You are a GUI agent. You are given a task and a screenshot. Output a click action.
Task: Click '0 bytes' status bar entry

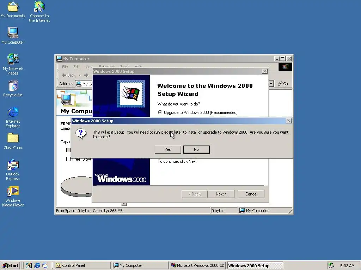point(218,211)
